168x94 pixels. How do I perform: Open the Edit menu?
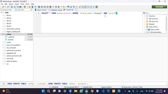pyautogui.click(x=6, y=4)
